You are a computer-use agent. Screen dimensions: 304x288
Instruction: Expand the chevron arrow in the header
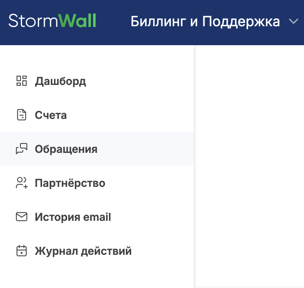294,22
